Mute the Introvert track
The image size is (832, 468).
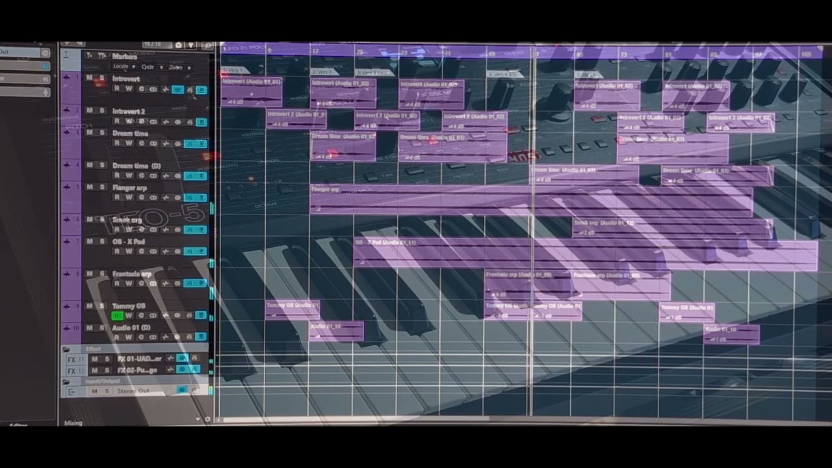(x=89, y=78)
